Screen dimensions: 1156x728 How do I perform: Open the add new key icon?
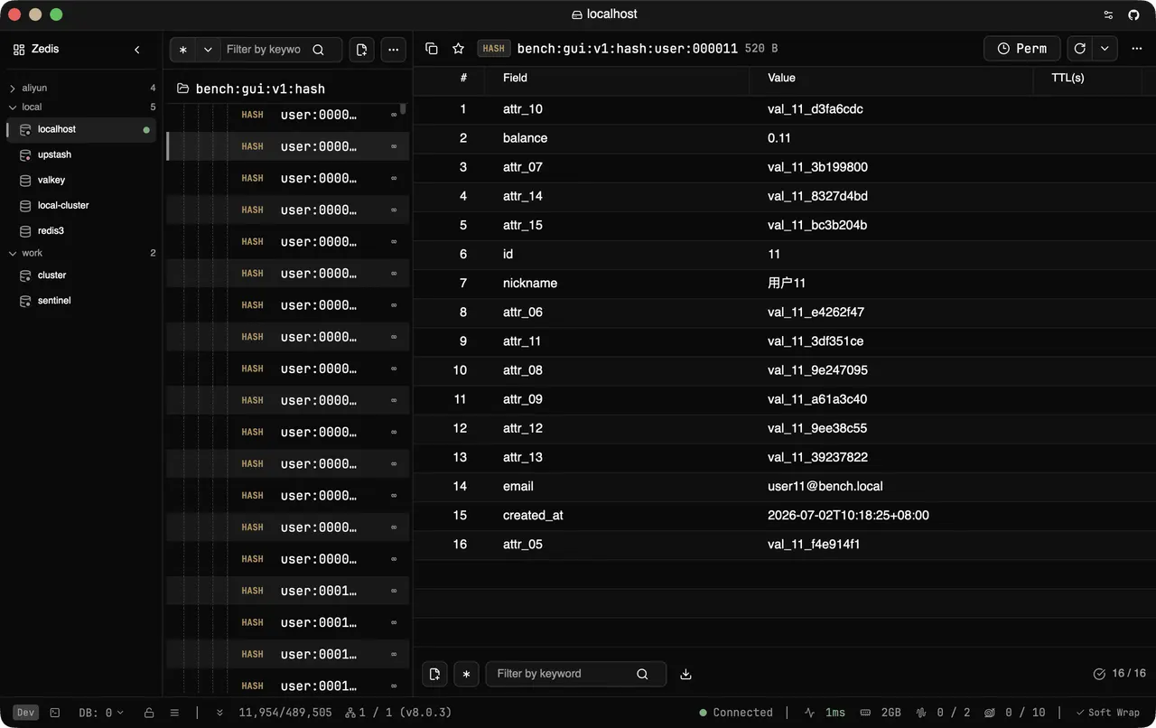(x=361, y=50)
